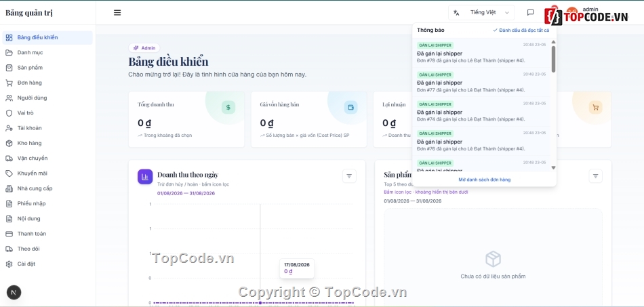The height and width of the screenshot is (307, 644).
Task: Click the Giá vốn hàng bán card title
Action: click(279, 104)
